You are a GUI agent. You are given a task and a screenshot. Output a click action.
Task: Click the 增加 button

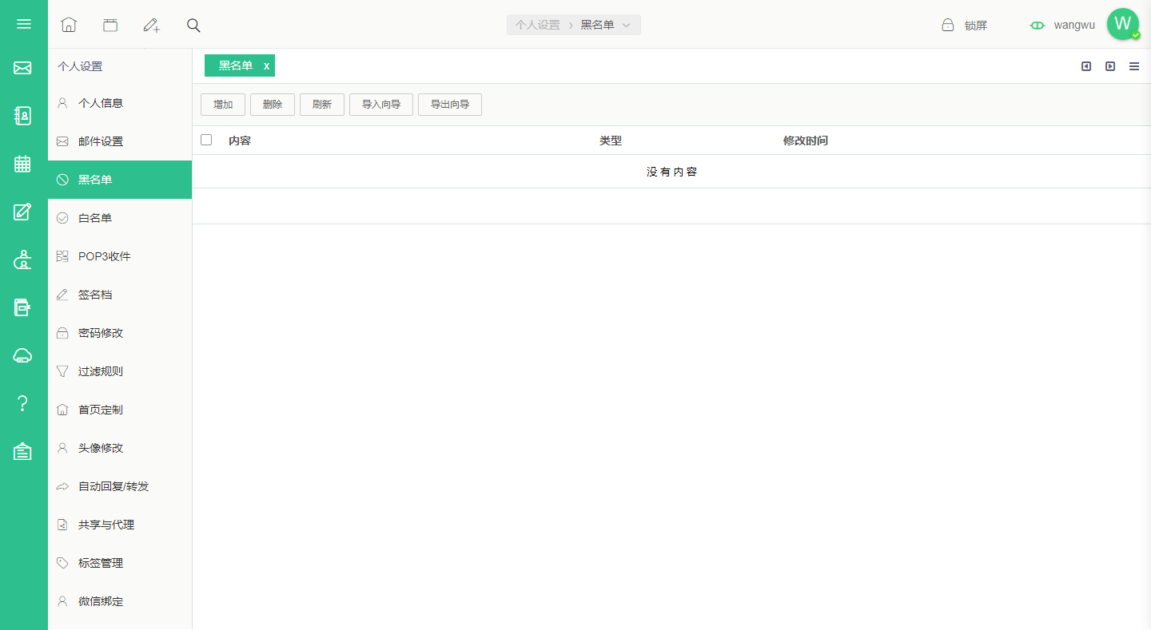tap(223, 105)
